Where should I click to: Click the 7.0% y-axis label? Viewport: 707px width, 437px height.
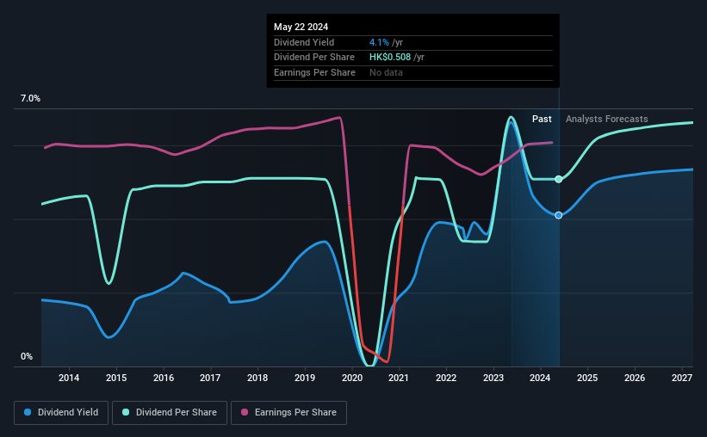(30, 99)
